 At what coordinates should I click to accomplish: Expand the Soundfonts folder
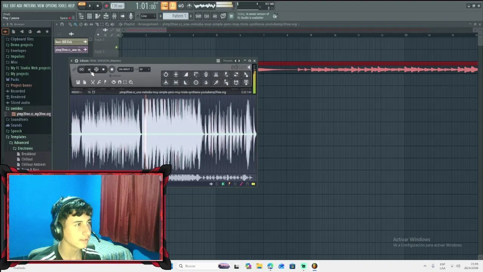pyautogui.click(x=19, y=119)
